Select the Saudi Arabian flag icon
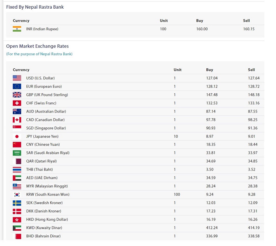The width and height of the screenshot is (276, 246). (17, 153)
